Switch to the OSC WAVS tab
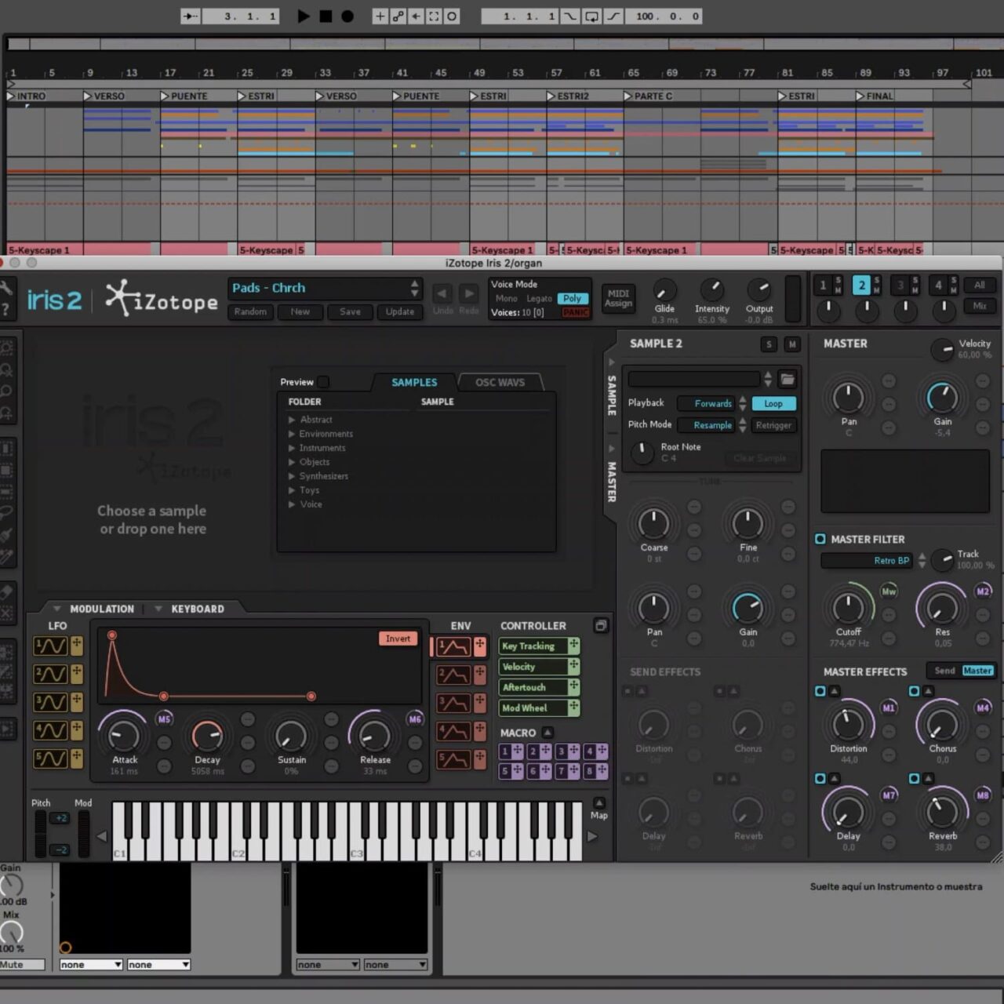 click(x=502, y=382)
